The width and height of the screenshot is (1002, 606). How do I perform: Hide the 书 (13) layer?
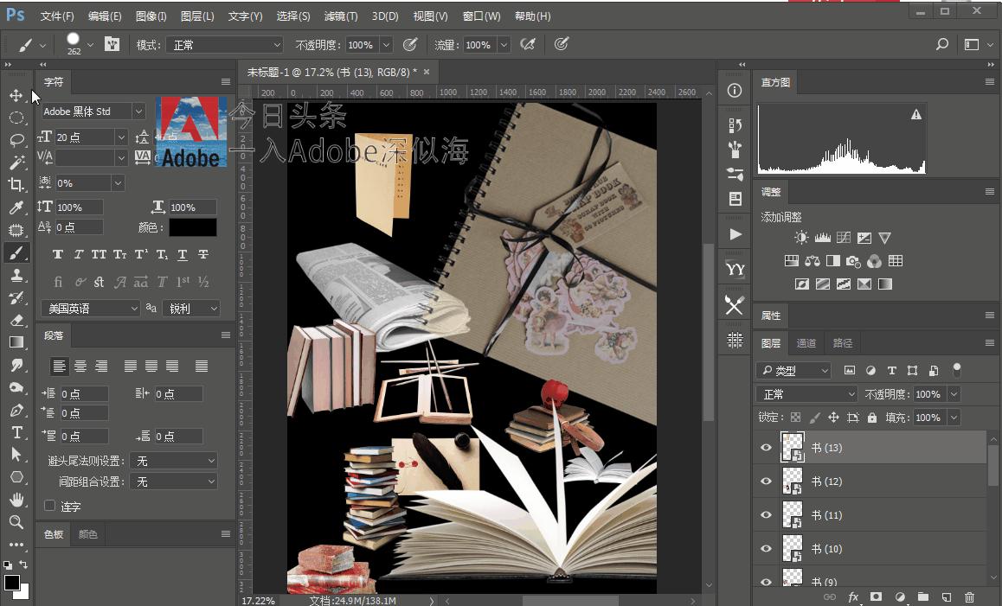pos(766,448)
